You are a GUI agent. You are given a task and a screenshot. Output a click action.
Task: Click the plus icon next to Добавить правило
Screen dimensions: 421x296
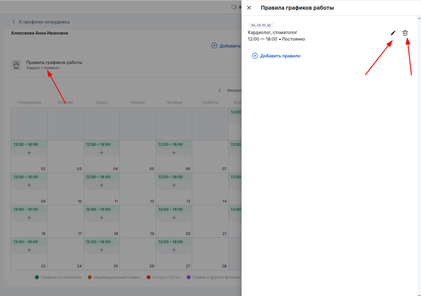[255, 56]
